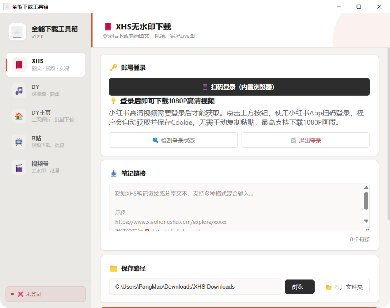The image size is (390, 308).
Task: Open the XHS 图文·视频·实况 tab
Action: click(46, 65)
